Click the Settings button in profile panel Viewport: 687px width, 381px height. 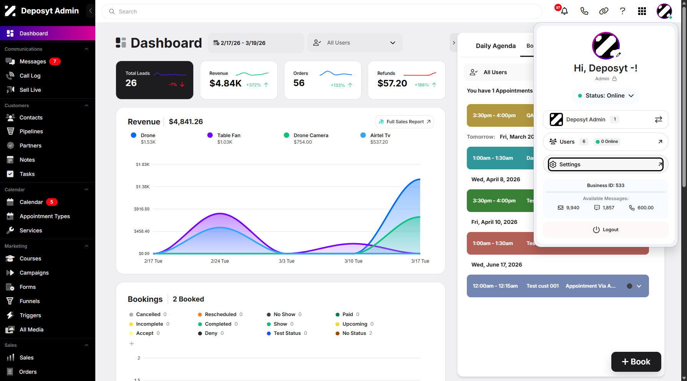point(606,164)
